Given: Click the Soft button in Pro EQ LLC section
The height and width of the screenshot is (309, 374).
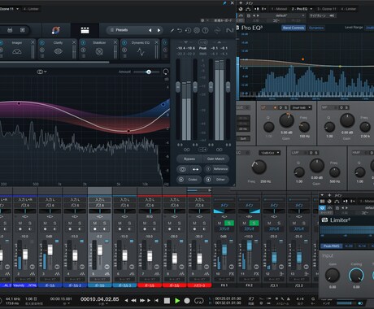Looking at the screenshot, I should coord(243,139).
